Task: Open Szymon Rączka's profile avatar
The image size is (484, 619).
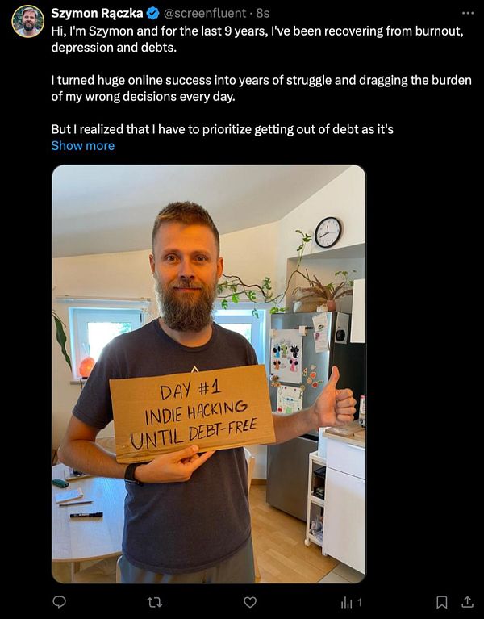Action: pos(27,21)
